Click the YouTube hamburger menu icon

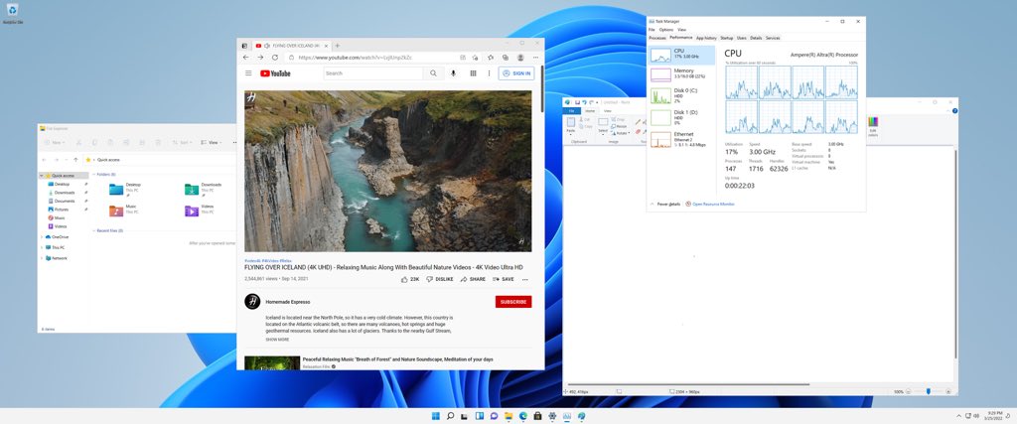tap(248, 73)
